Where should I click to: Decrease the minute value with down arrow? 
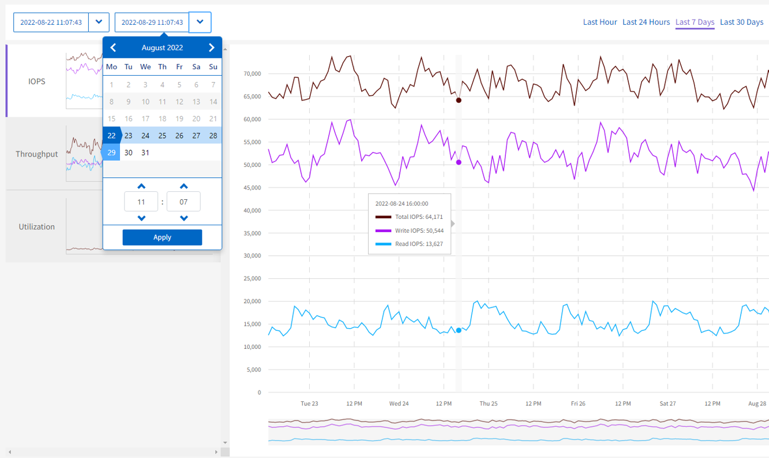pos(183,218)
